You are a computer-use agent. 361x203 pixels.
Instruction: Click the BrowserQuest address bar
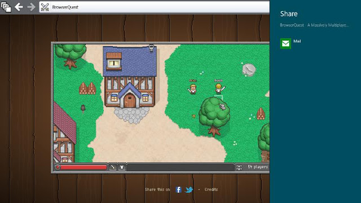coord(154,7)
